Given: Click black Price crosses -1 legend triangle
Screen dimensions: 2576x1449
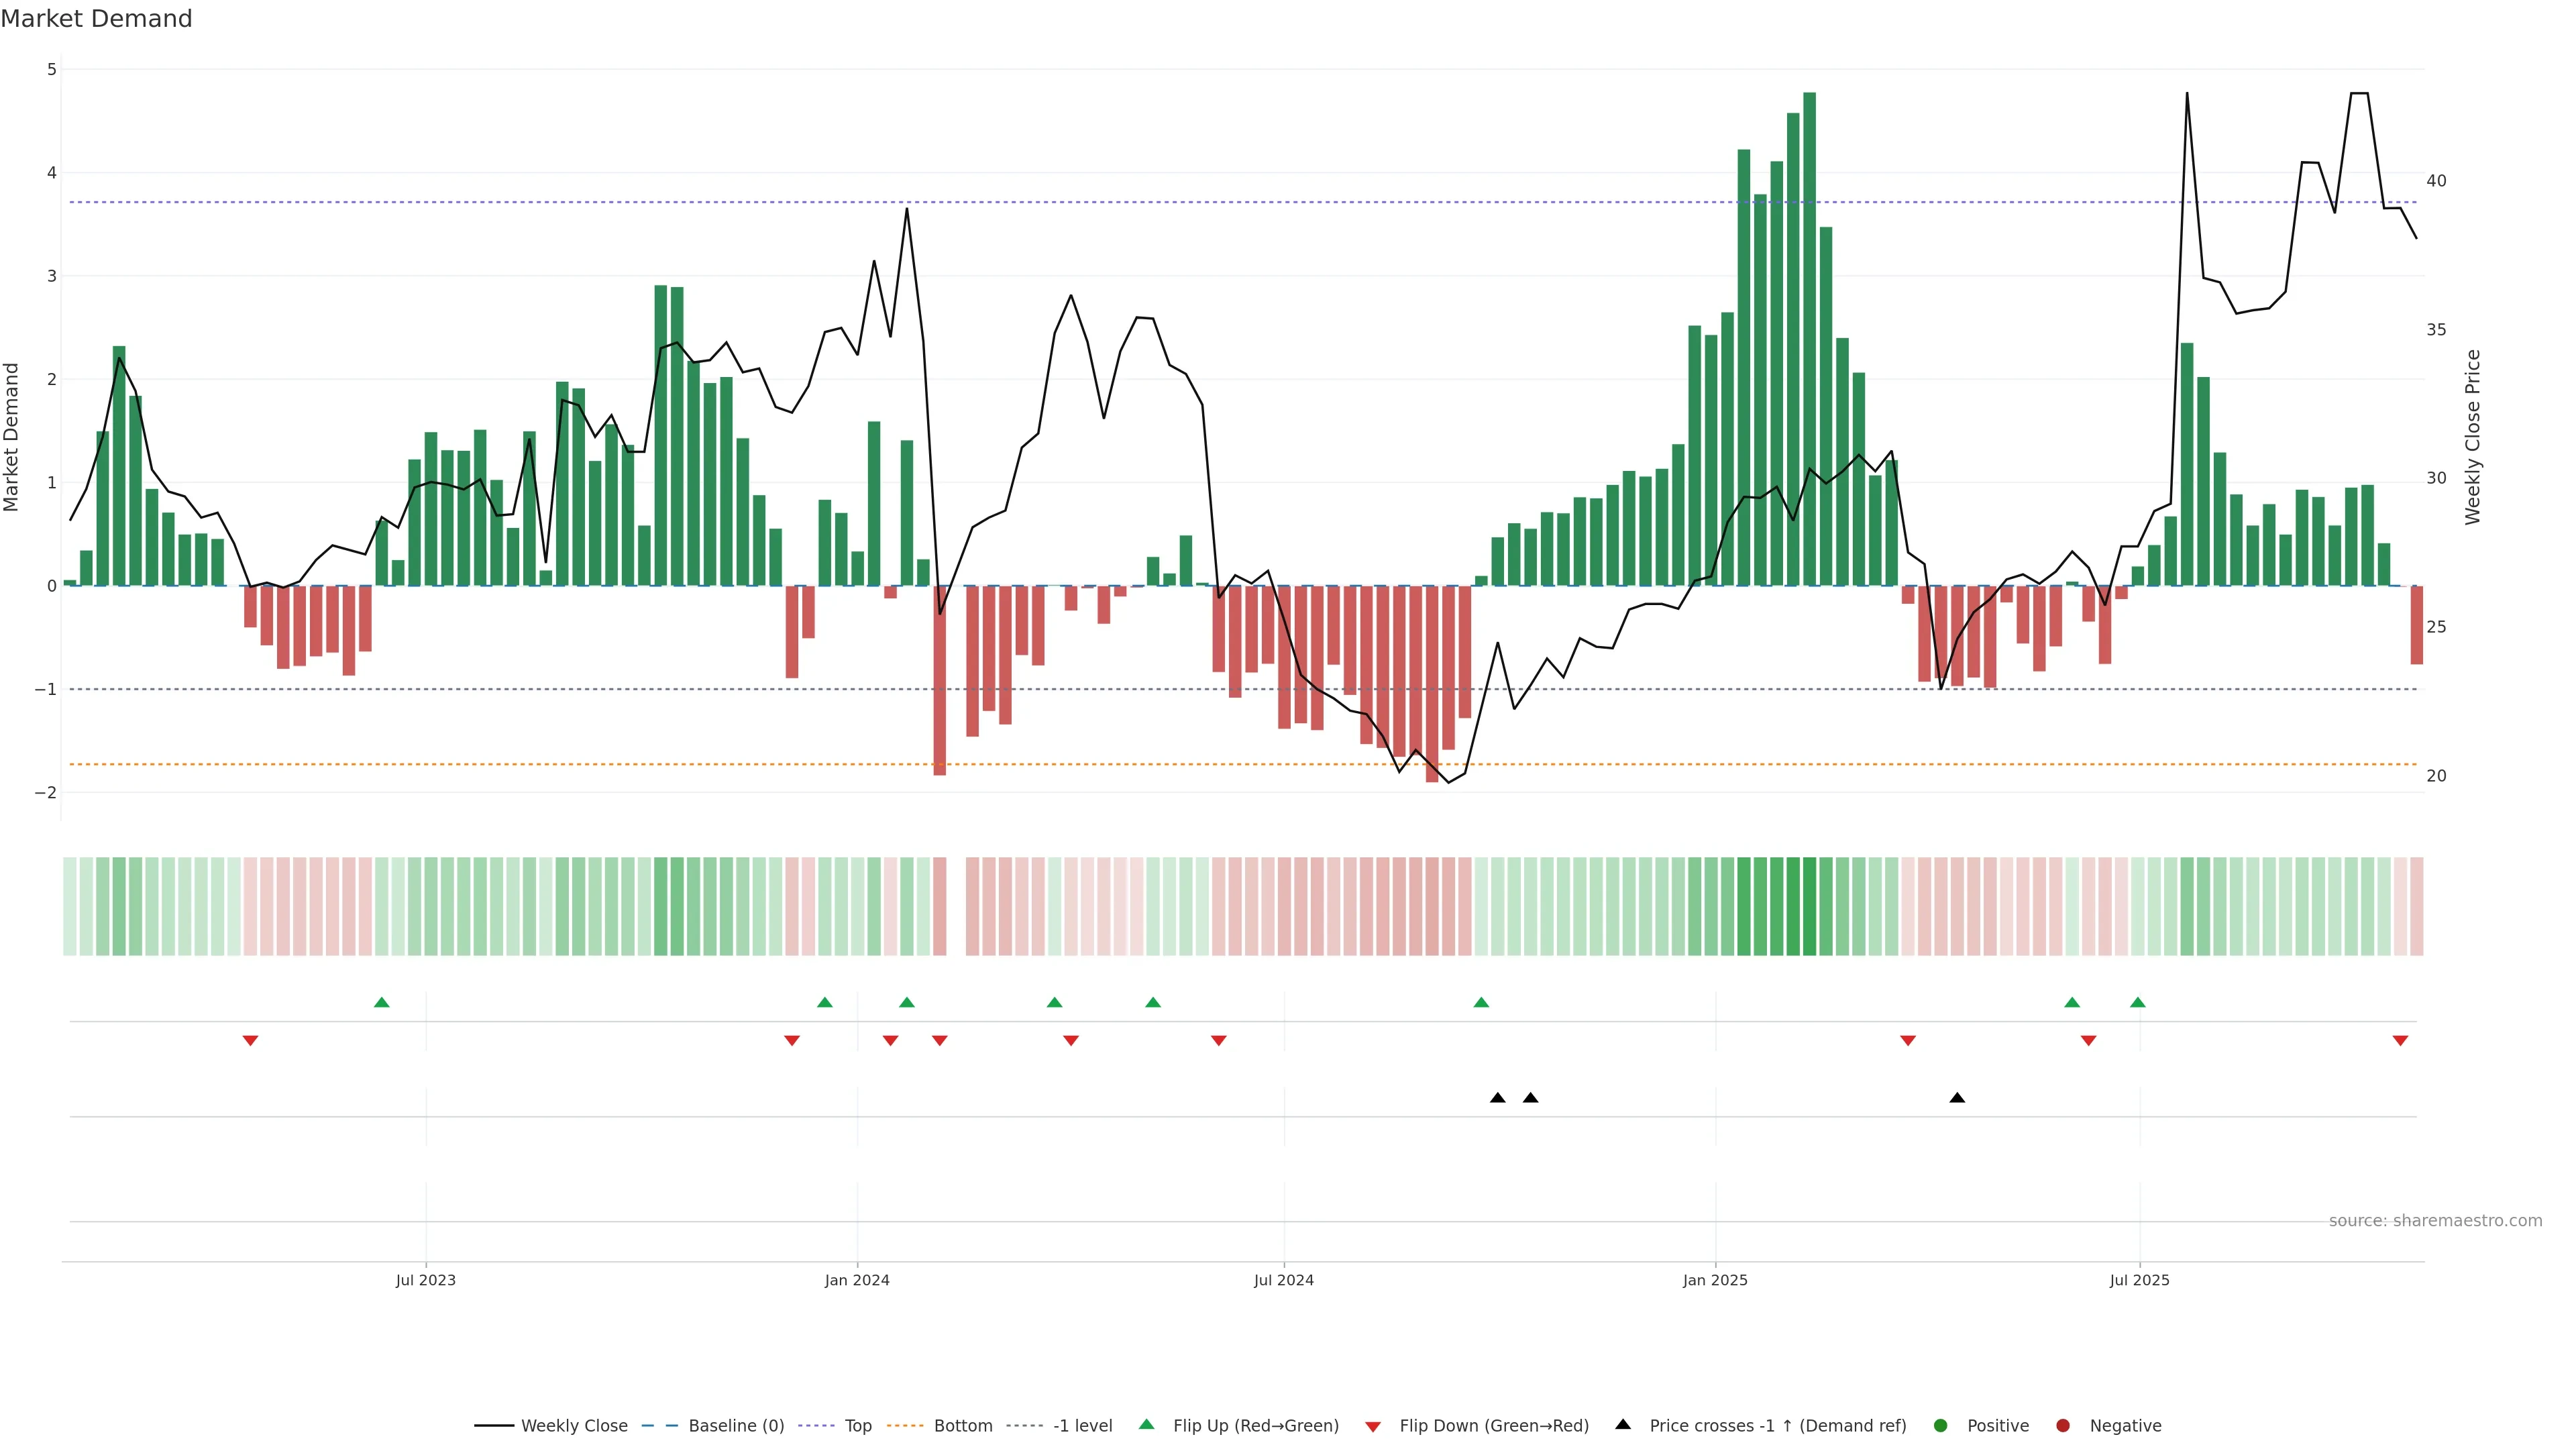Looking at the screenshot, I should coord(1623,1424).
